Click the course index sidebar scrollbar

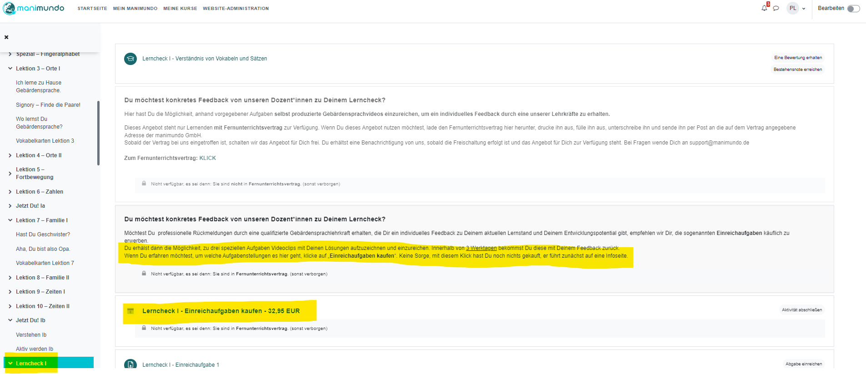[x=98, y=133]
